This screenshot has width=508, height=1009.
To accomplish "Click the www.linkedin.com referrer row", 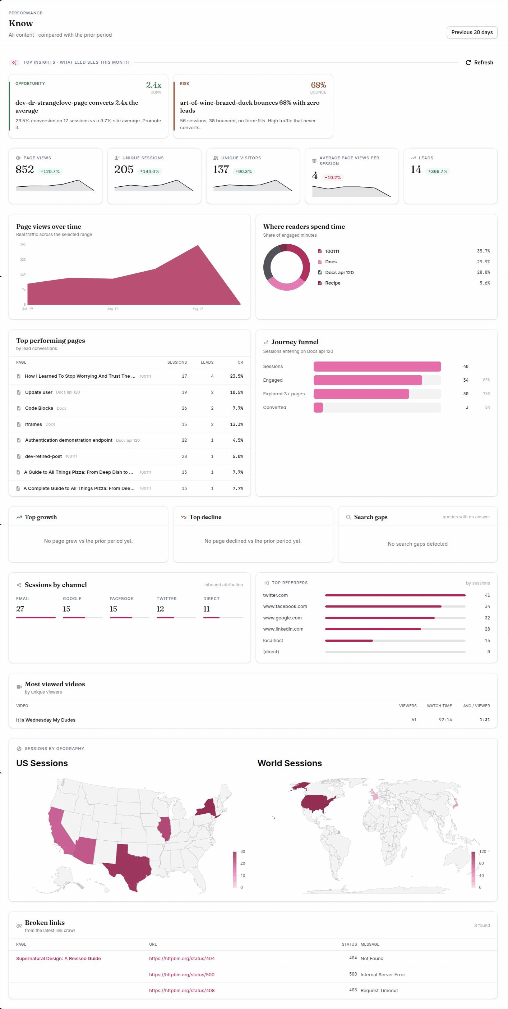I will (x=376, y=629).
